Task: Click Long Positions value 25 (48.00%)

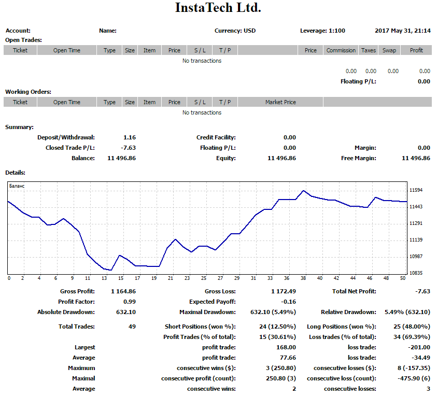Action: point(412,327)
